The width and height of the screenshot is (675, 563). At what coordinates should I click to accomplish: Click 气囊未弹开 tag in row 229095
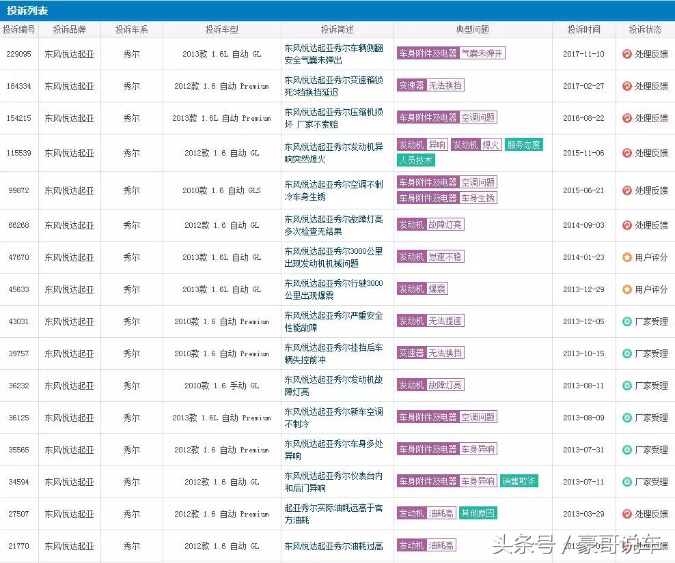pyautogui.click(x=482, y=53)
